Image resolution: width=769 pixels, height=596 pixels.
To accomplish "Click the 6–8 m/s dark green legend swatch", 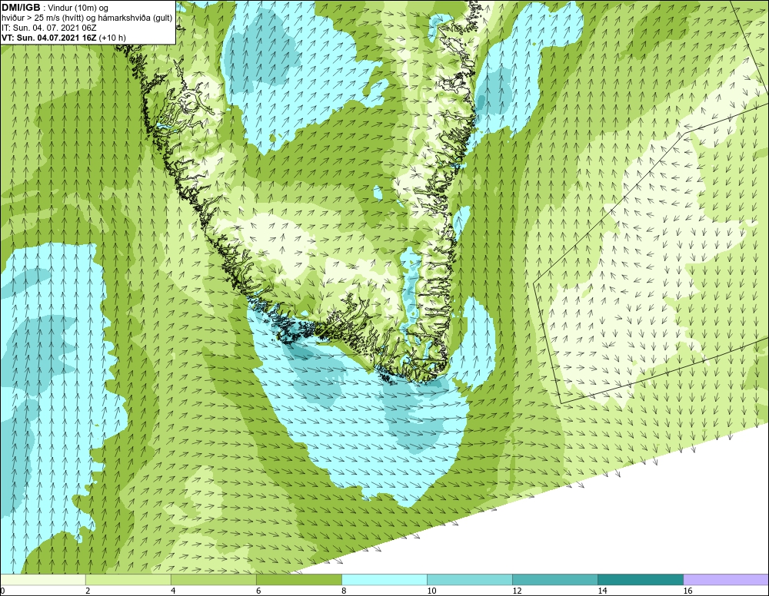I will click(x=298, y=580).
